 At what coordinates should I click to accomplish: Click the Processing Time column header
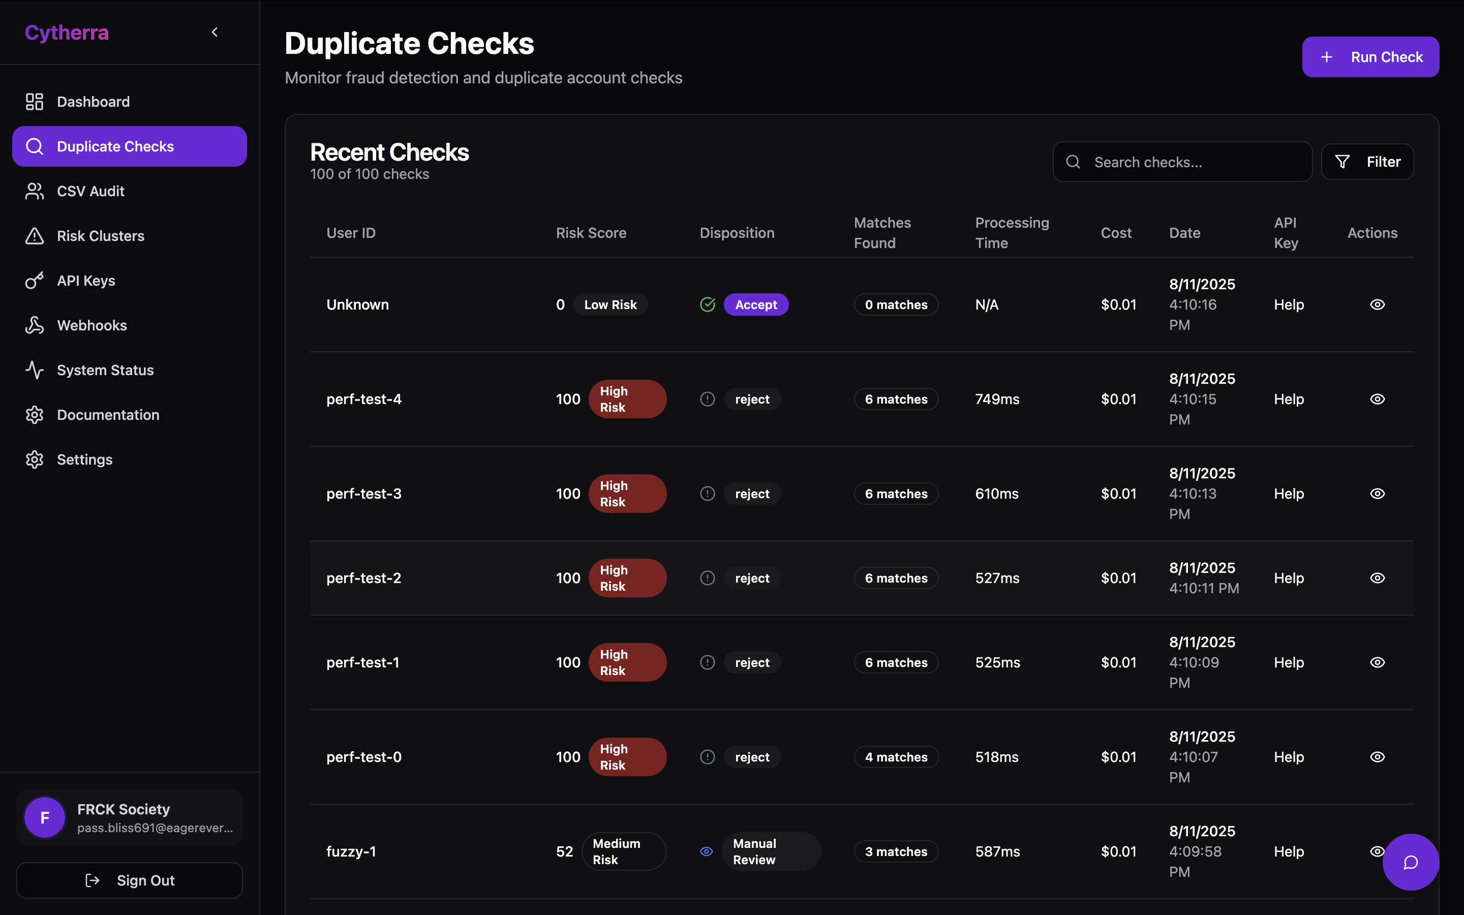tap(1012, 233)
